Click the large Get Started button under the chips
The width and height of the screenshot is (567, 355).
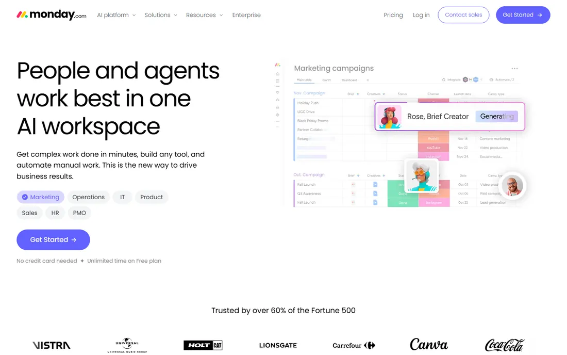53,239
